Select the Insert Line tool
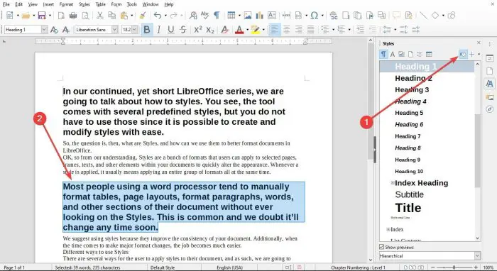 tap(423, 15)
